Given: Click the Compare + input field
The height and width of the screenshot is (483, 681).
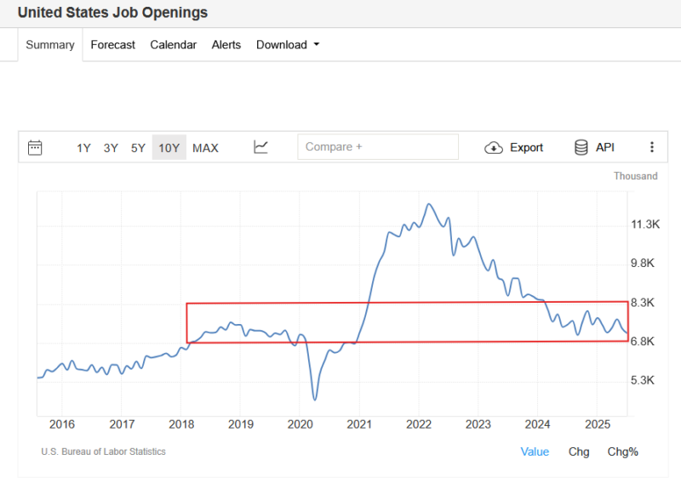Looking at the screenshot, I should click(377, 147).
